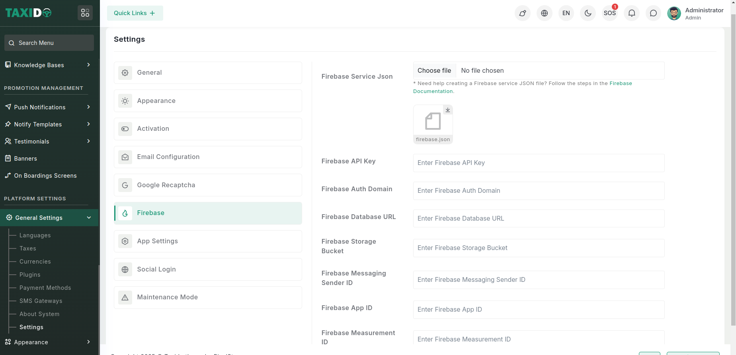Open the Activation settings tab
Viewport: 736px width, 355px height.
tap(208, 129)
